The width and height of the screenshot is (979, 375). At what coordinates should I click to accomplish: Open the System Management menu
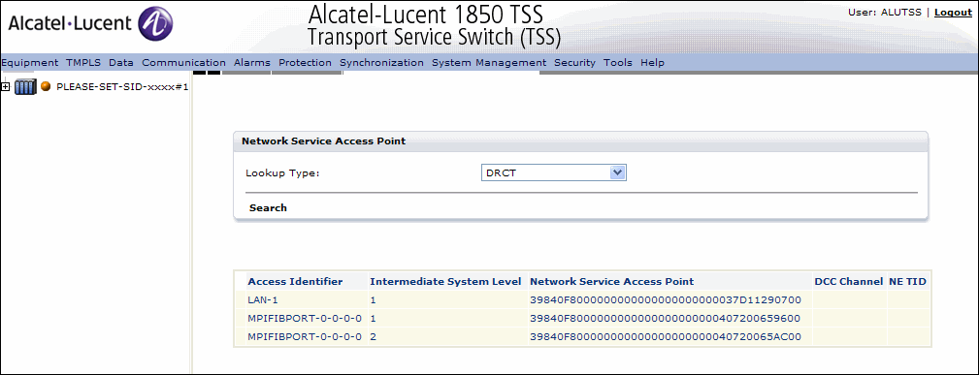pyautogui.click(x=489, y=62)
